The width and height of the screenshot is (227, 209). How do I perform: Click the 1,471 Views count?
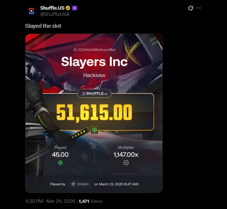(x=91, y=201)
